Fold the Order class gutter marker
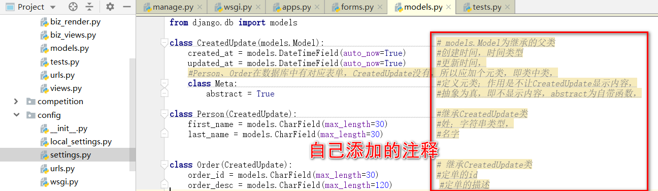 tap(164, 165)
